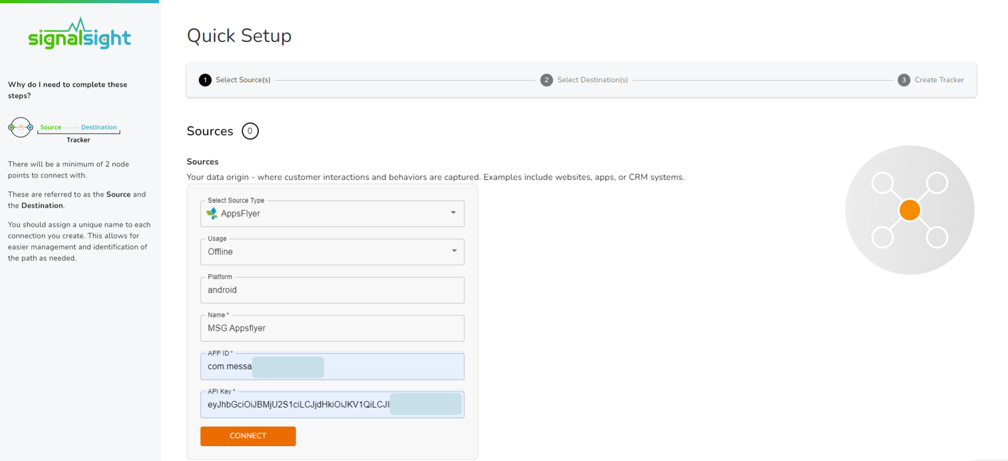Viewport: 1008px width, 461px height.
Task: Click the API Key input field
Action: [x=332, y=404]
